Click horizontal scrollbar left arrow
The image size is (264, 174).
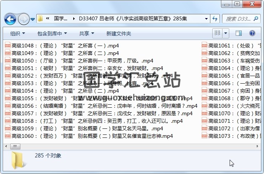click(6, 146)
